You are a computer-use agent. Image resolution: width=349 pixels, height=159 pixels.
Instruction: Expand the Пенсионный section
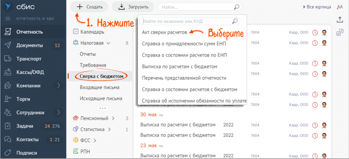113,118
